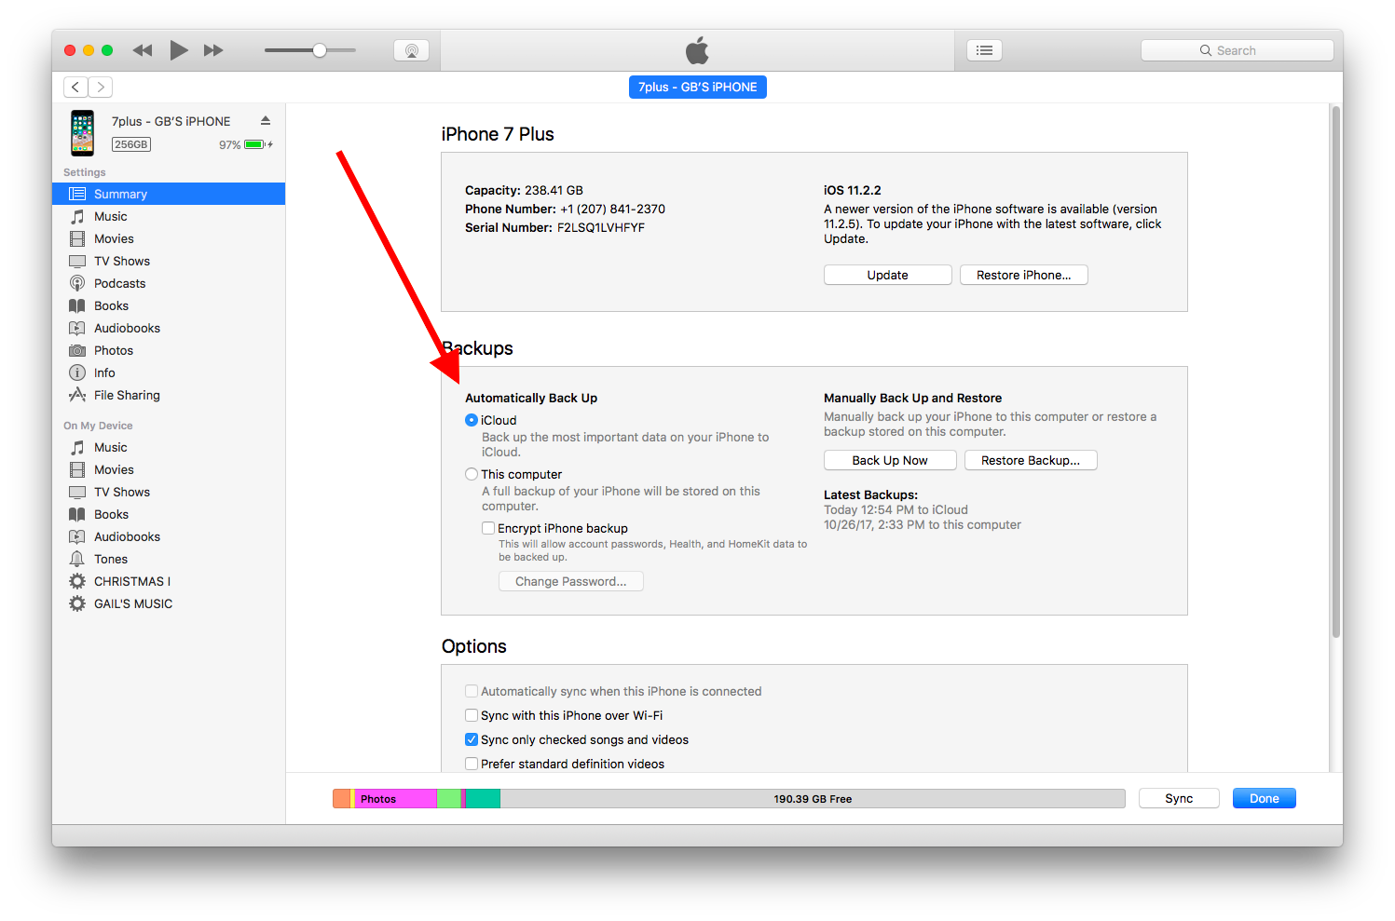Enable Prefer standard definition videos

(472, 764)
